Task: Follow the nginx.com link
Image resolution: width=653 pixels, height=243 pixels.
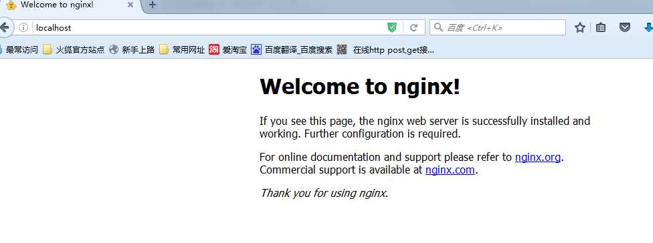Action: pos(450,170)
